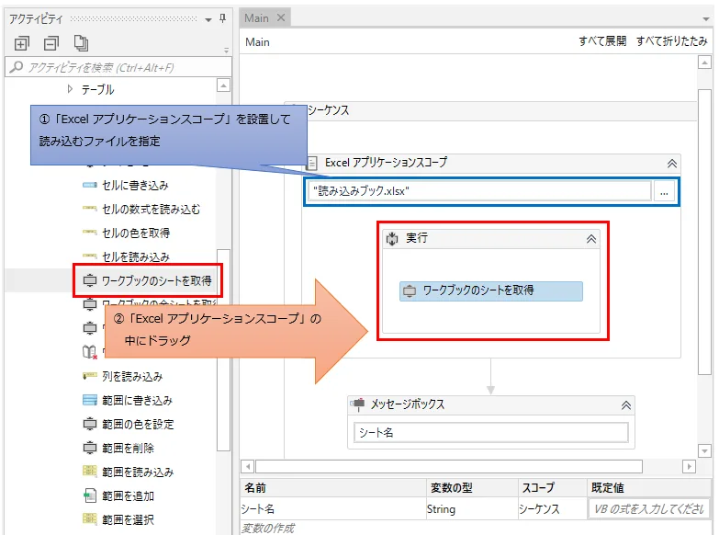Click the Main breadcrumb

coord(257,42)
